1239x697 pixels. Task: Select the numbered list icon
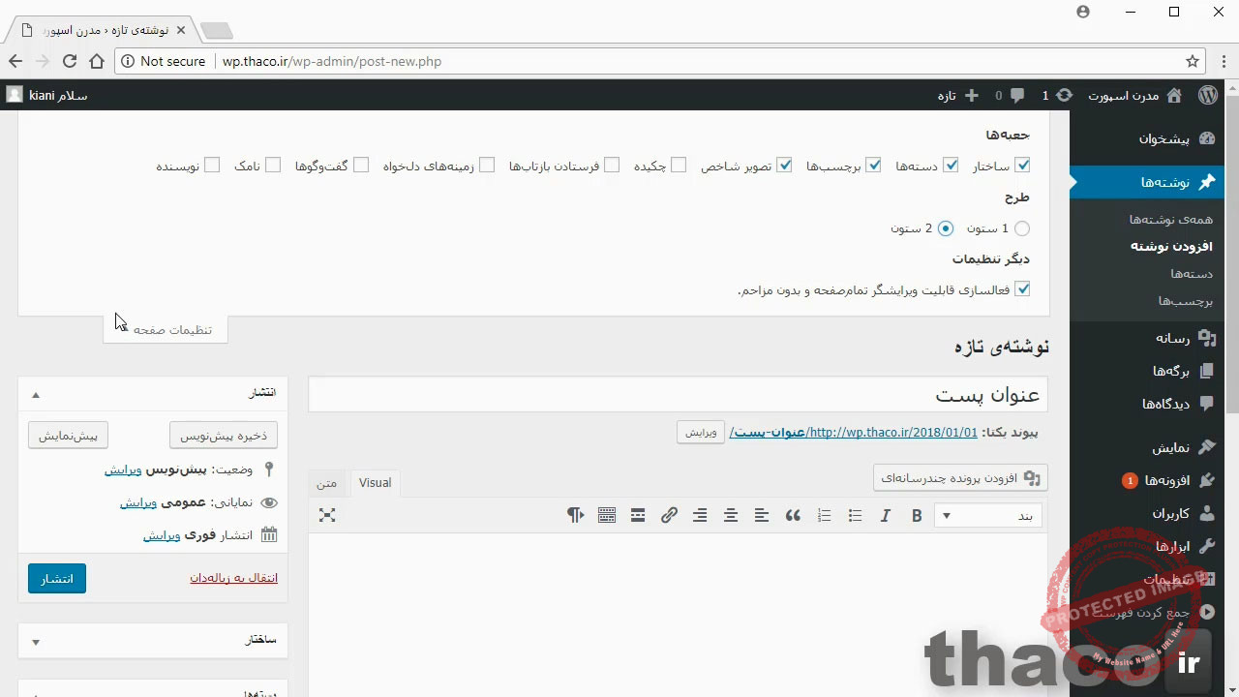[824, 515]
